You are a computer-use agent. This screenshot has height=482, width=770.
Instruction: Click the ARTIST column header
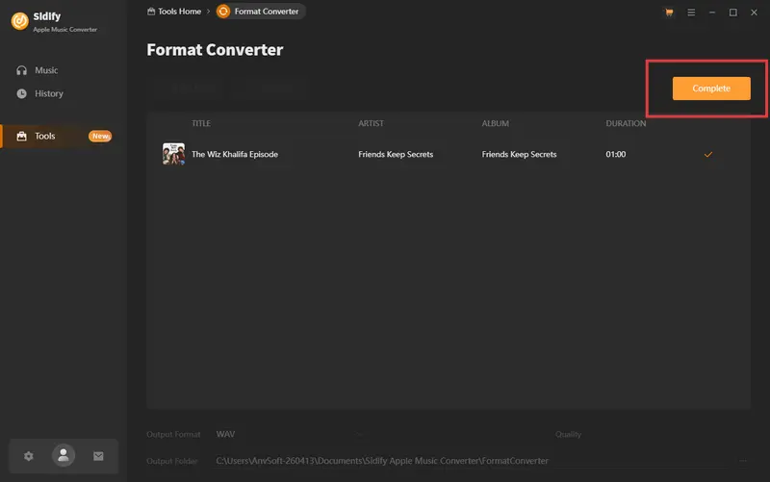click(371, 123)
